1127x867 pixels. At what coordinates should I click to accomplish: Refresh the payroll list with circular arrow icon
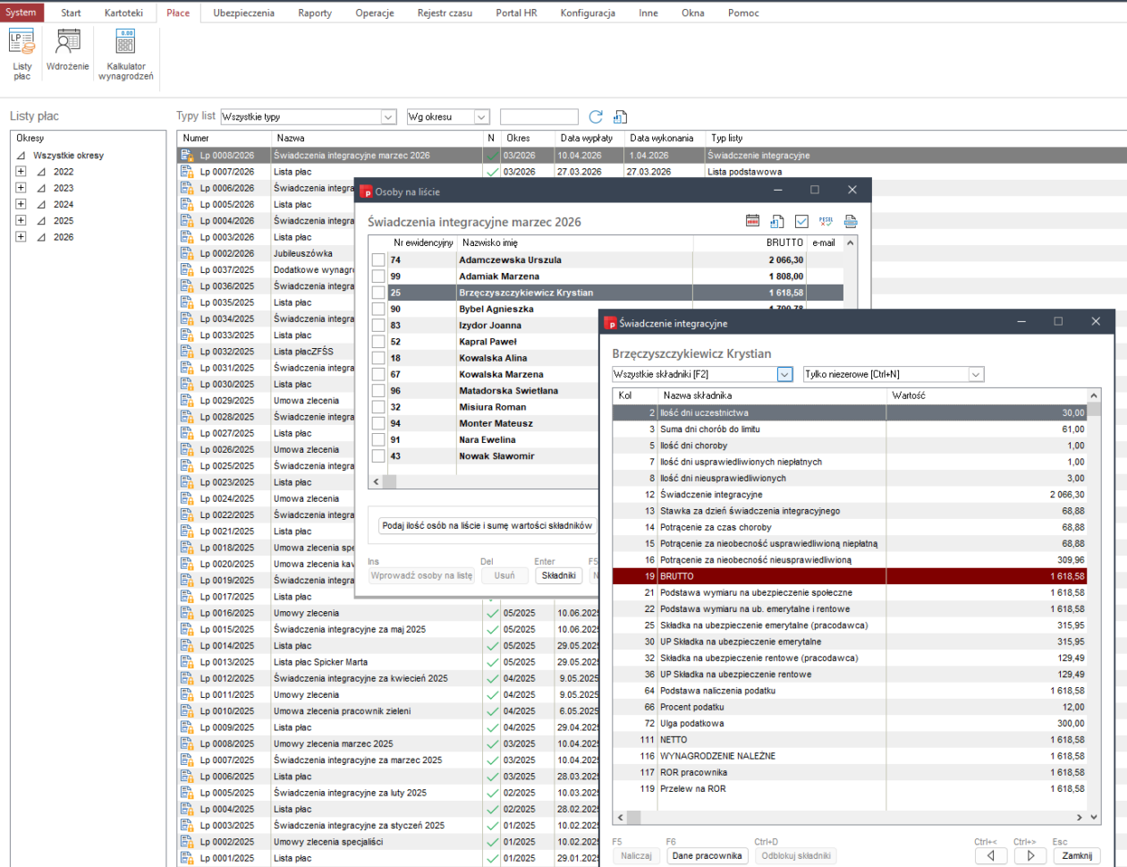point(596,117)
